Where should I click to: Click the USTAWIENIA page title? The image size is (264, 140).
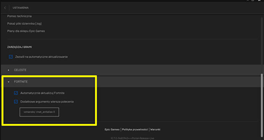click(21, 8)
